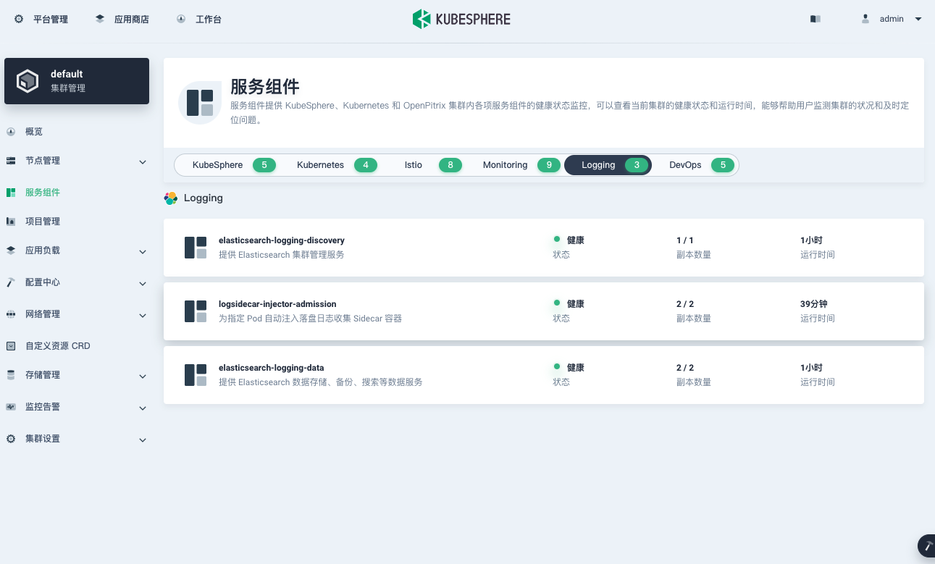Viewport: 935px width, 564px height.
Task: Open the 概览 overview page
Action: (x=33, y=132)
